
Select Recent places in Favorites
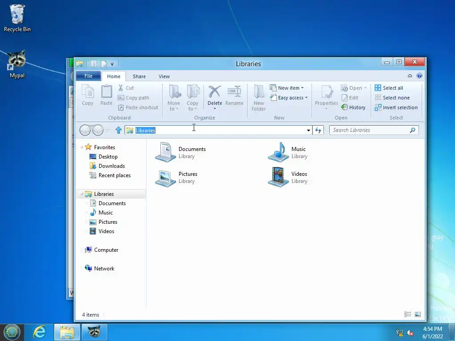click(x=110, y=175)
